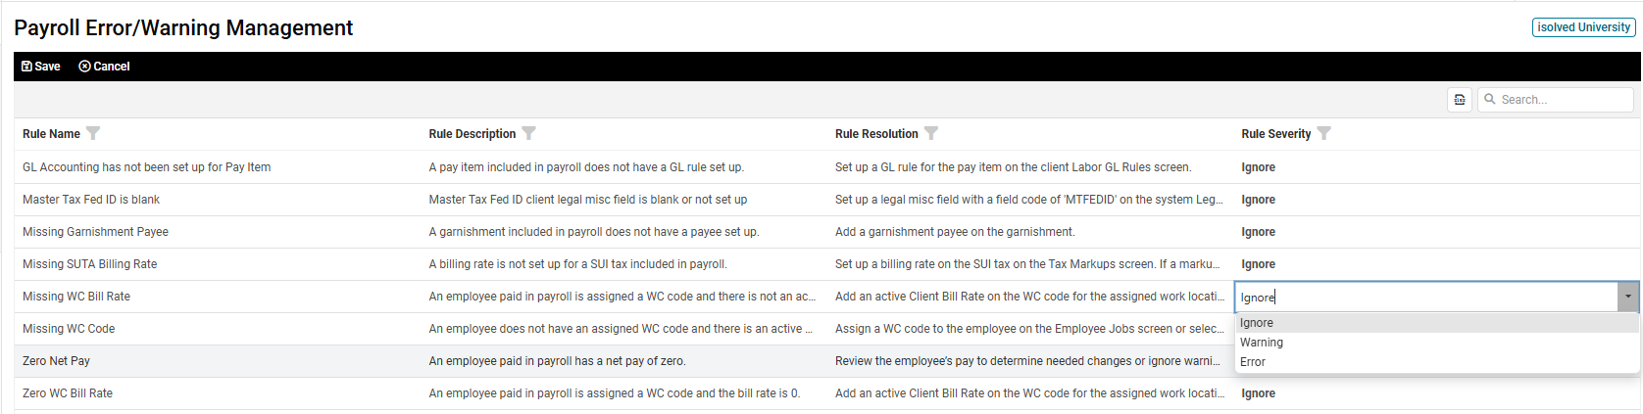The width and height of the screenshot is (1643, 414).
Task: Click the severity combo box text field
Action: (1421, 297)
